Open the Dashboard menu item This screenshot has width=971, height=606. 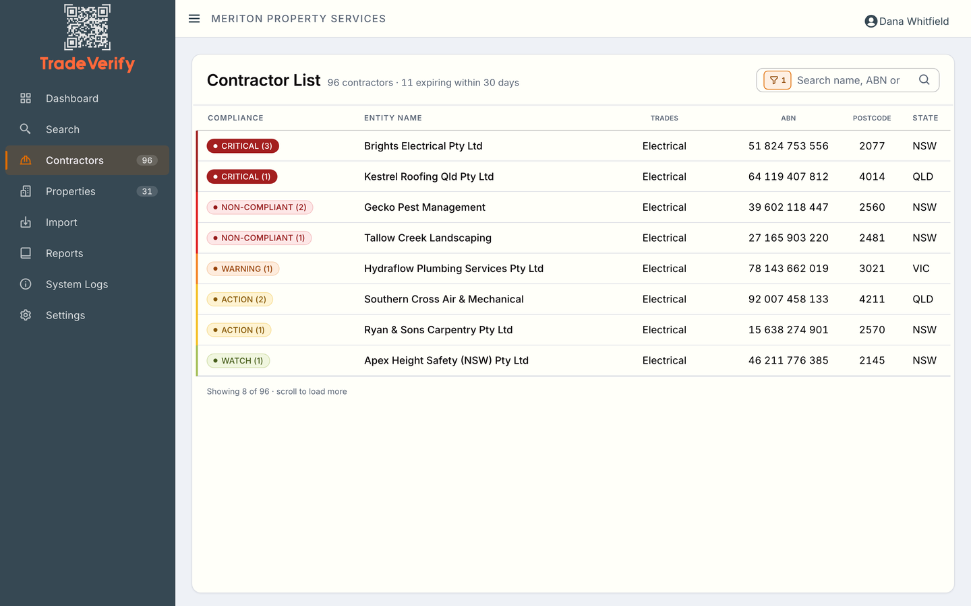[x=88, y=98]
